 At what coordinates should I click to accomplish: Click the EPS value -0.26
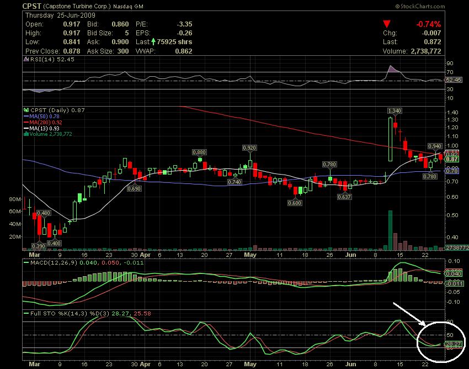(184, 33)
